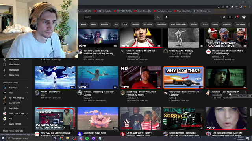The width and height of the screenshot is (252, 141).
Task: Select the Trucks filter chip
Action: (x=194, y=24)
